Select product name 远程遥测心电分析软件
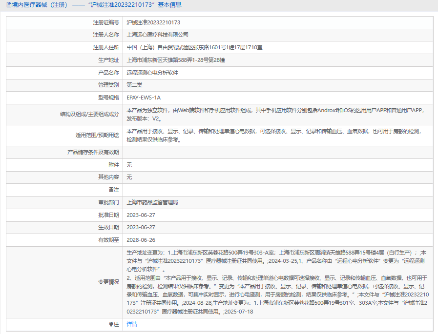The image size is (438, 334). coord(152,73)
